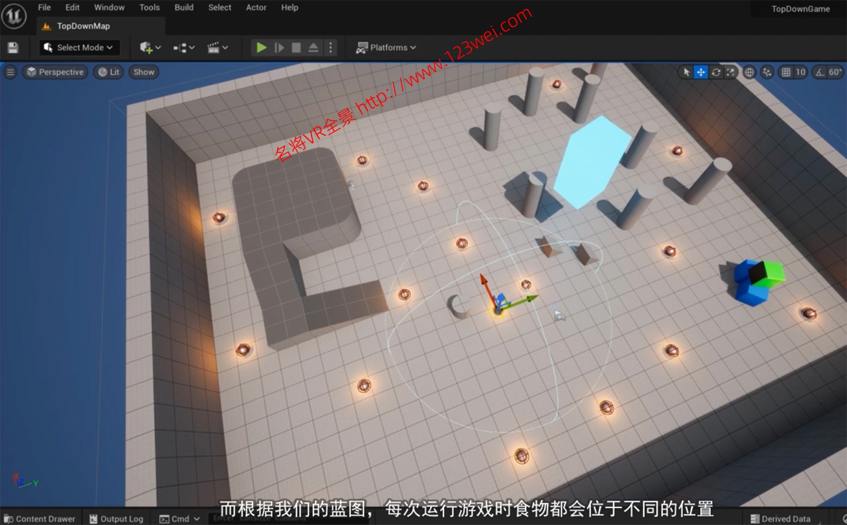Select the Rotate tool in the viewport toolbar
Image resolution: width=847 pixels, height=525 pixels.
[x=716, y=72]
